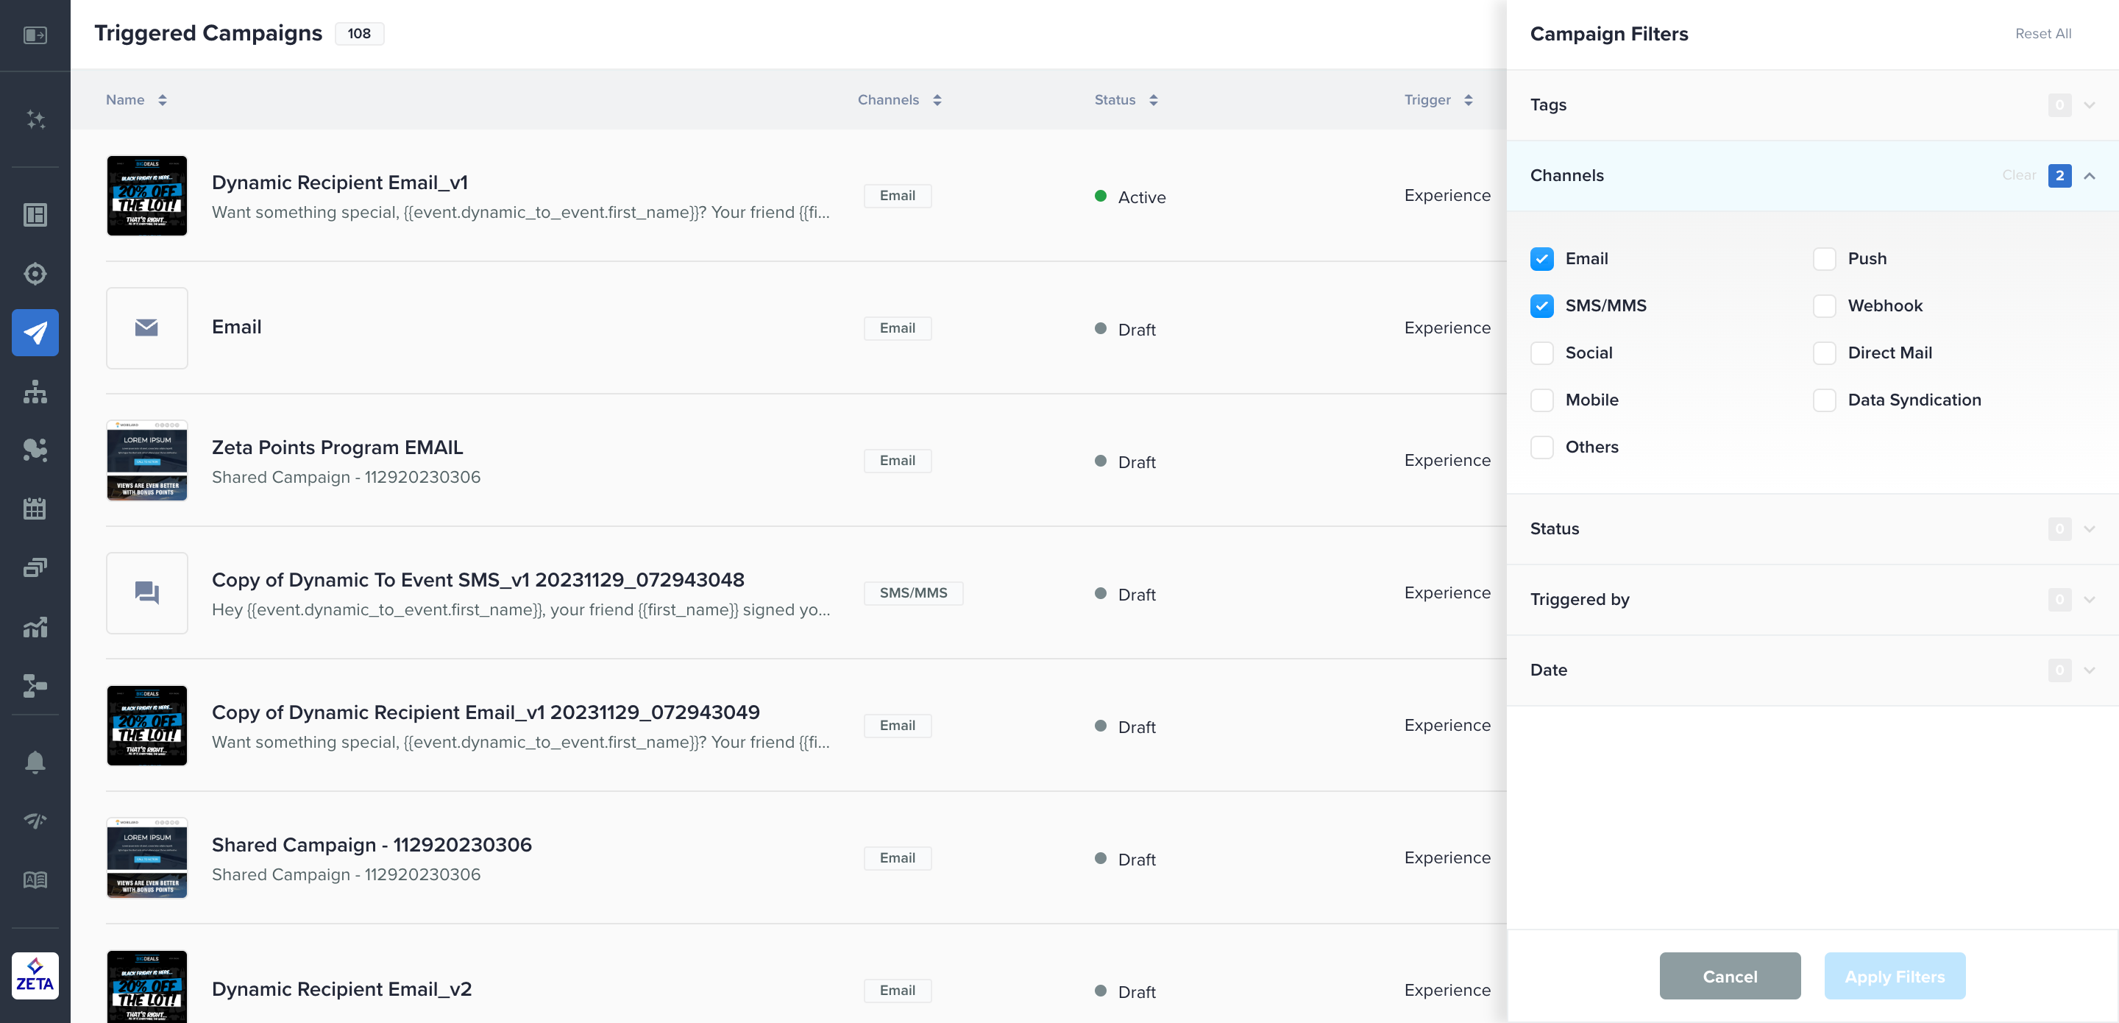This screenshot has height=1023, width=2119.
Task: Open the bell notifications icon
Action: (x=35, y=762)
